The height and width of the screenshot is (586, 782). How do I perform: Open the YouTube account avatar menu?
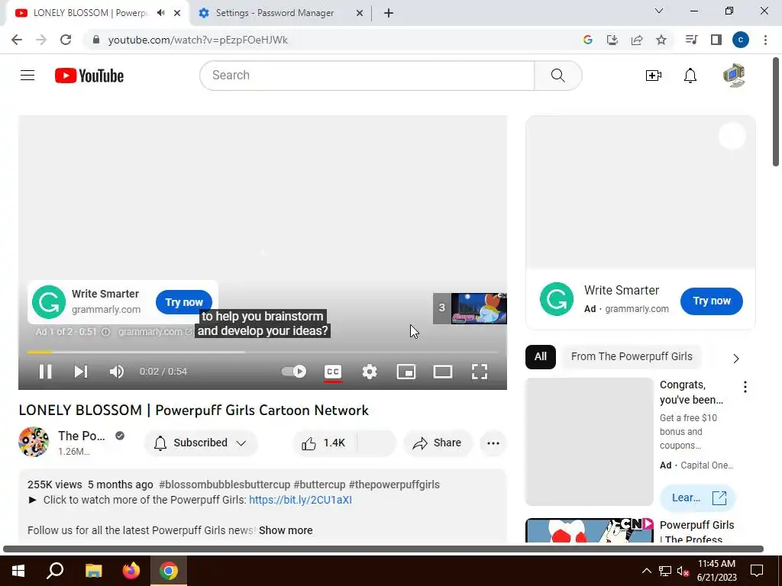coord(734,76)
